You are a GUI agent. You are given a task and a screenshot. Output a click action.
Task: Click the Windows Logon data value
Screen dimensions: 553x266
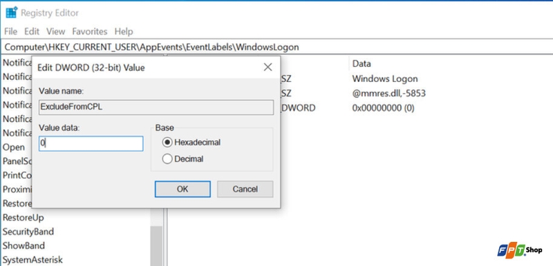[385, 79]
